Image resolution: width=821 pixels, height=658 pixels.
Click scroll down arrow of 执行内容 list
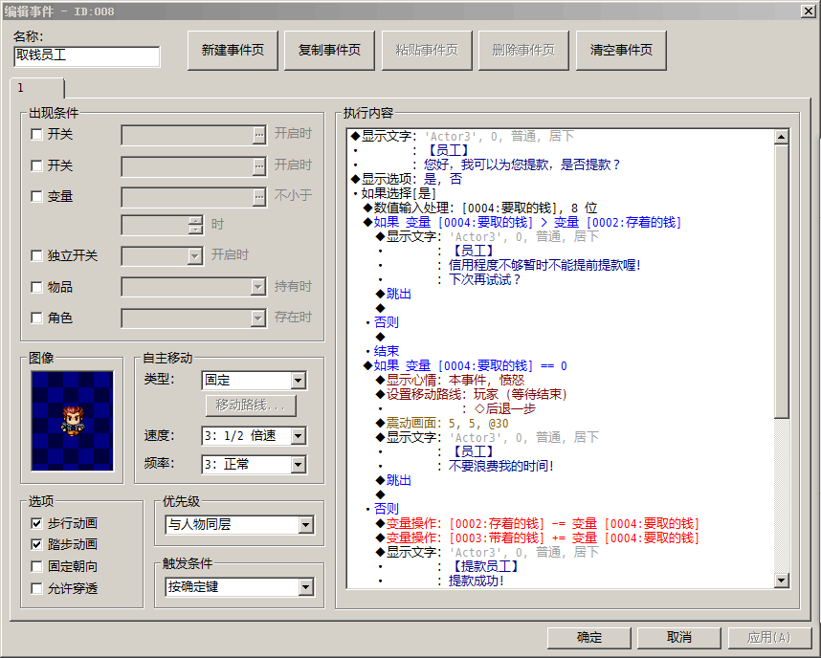point(781,580)
